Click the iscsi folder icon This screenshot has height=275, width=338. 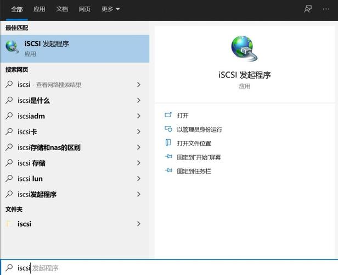(9, 224)
